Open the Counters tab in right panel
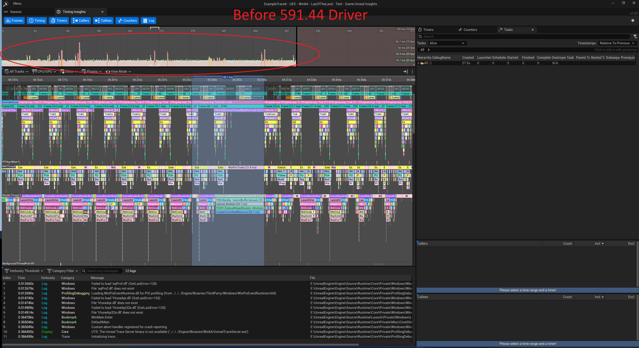 coord(467,30)
